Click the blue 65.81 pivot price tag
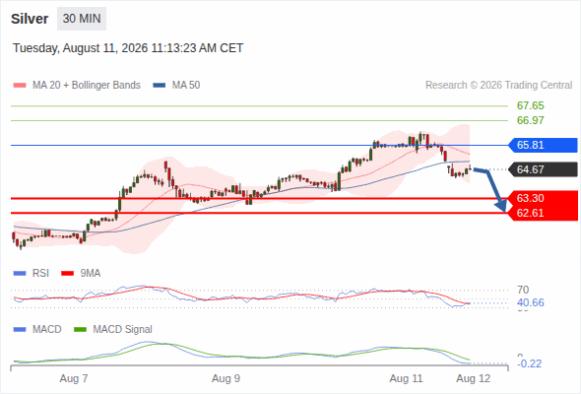This screenshot has width=581, height=394. [x=543, y=145]
